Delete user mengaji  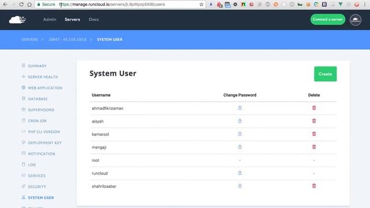coord(314,147)
